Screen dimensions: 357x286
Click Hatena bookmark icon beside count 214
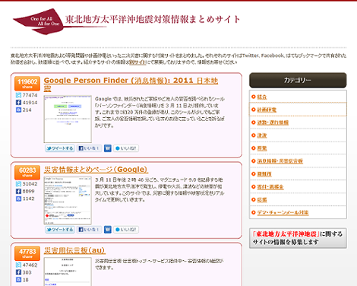18,110
